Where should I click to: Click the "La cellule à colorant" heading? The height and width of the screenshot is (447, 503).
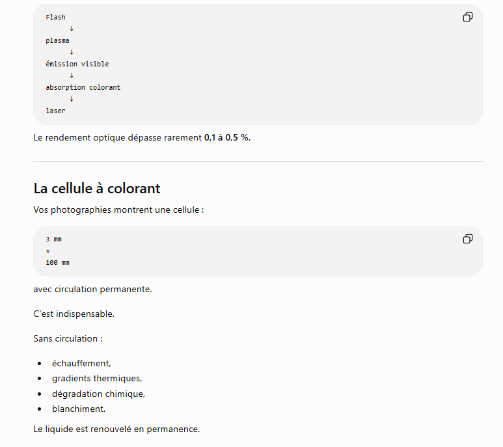[x=97, y=188]
